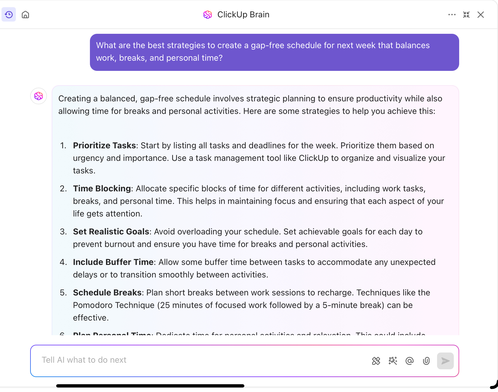Click the bold 'Prioritize Tasks' heading
Screen dimensions: 498x392
[x=104, y=146]
